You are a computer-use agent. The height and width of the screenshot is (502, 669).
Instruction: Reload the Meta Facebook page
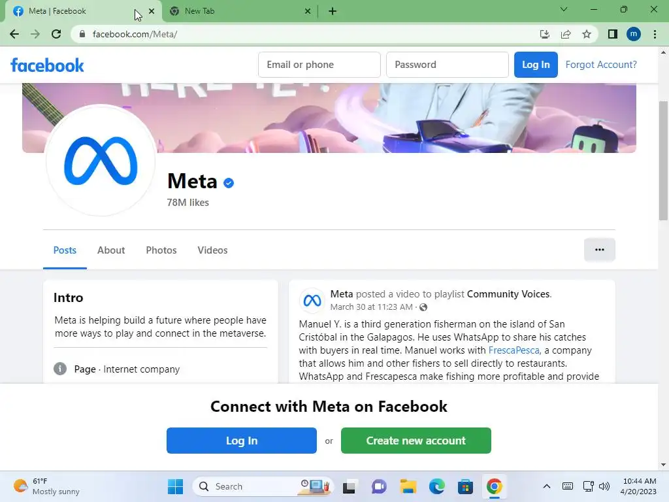pos(56,34)
